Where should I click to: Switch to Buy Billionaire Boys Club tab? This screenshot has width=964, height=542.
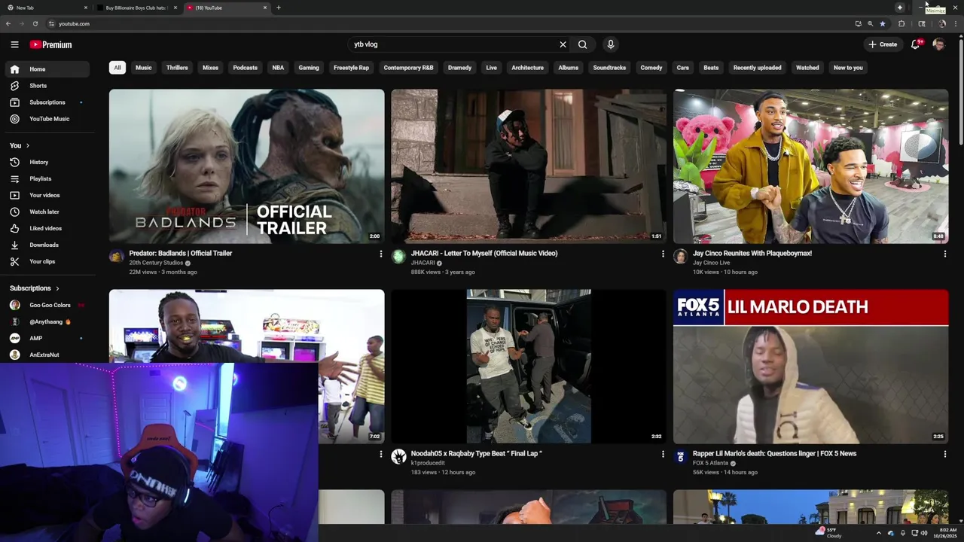pos(136,8)
